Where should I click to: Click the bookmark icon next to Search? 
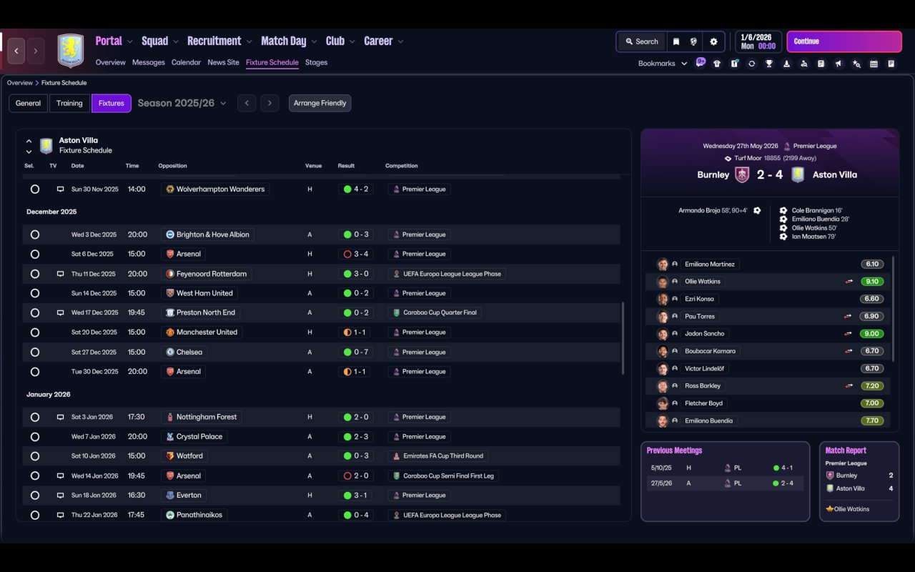coord(676,41)
